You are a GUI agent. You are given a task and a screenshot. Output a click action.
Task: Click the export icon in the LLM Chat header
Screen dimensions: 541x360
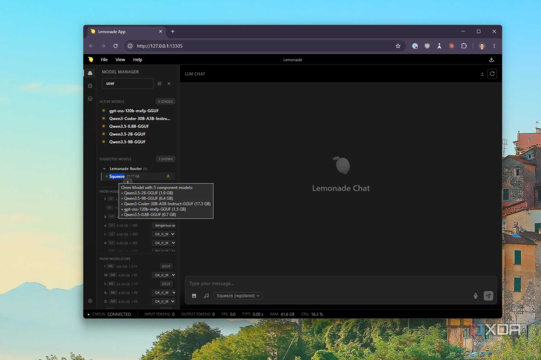[x=482, y=74]
